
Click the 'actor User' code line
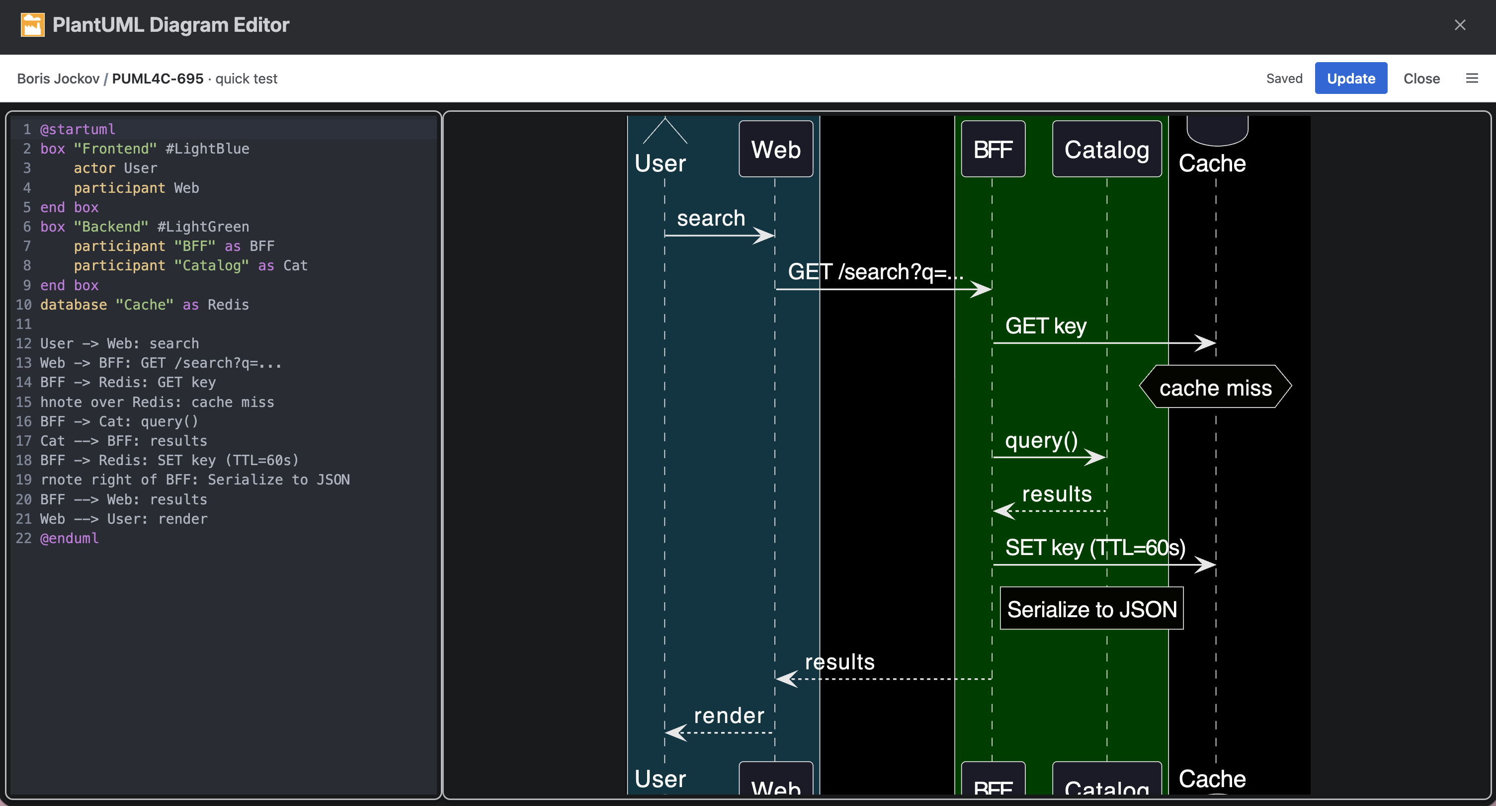pyautogui.click(x=115, y=168)
